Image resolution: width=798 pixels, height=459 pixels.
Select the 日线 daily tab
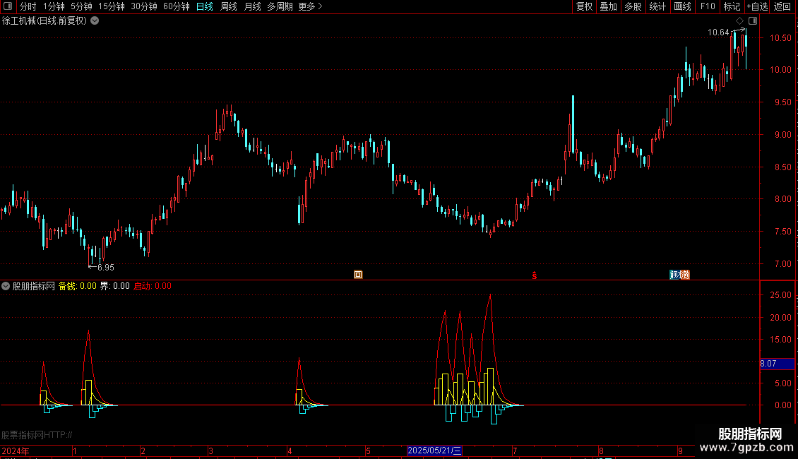pyautogui.click(x=205, y=6)
